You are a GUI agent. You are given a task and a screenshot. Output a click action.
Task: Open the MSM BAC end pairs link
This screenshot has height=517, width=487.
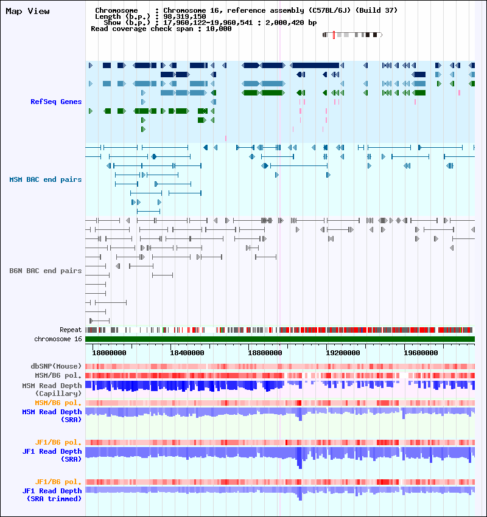(x=46, y=179)
